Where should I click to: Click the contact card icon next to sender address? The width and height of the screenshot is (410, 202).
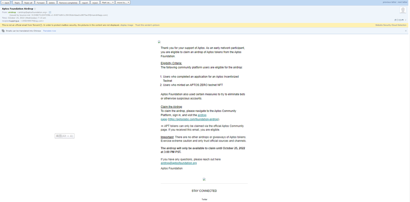(x=50, y=12)
